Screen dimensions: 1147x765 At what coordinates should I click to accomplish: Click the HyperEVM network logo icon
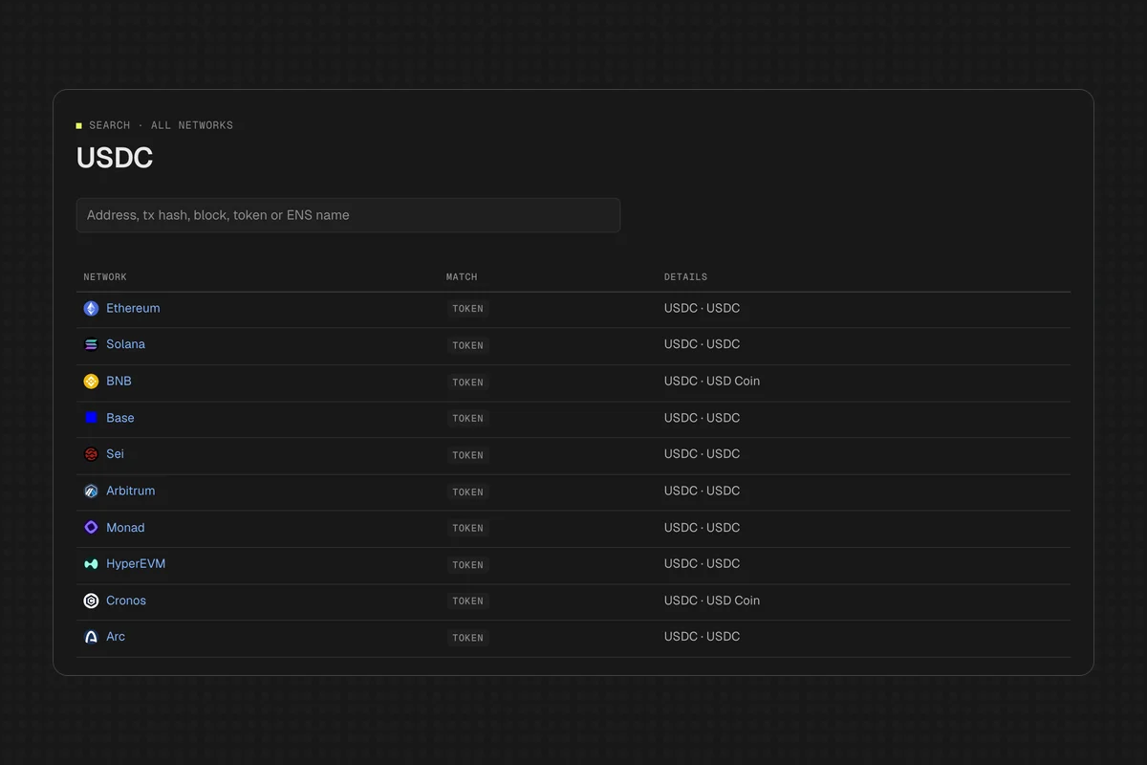pos(91,564)
